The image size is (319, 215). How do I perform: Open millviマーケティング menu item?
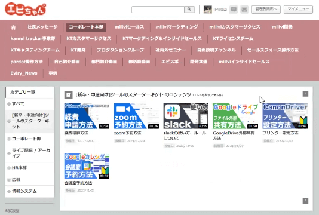point(177,27)
